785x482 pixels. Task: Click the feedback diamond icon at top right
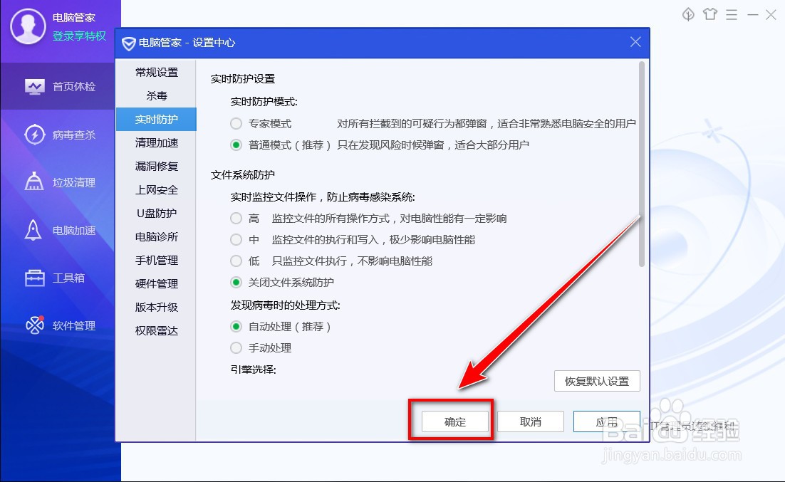click(688, 14)
